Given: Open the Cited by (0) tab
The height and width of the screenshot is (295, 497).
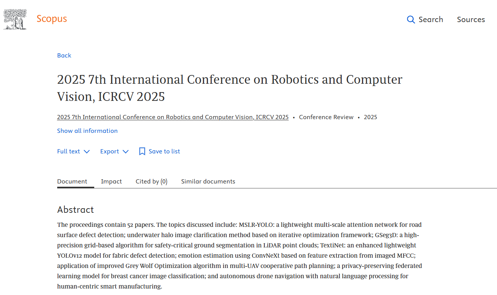Looking at the screenshot, I should pos(151,182).
